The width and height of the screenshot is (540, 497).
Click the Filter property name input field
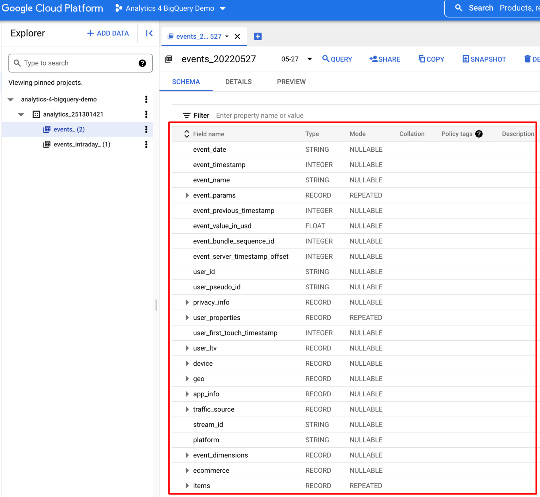[x=260, y=115]
